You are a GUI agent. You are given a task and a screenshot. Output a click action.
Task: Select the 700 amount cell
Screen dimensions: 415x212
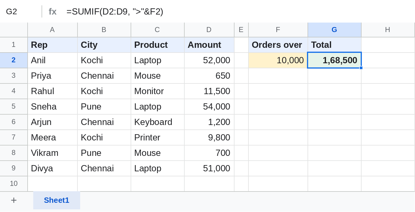point(209,153)
